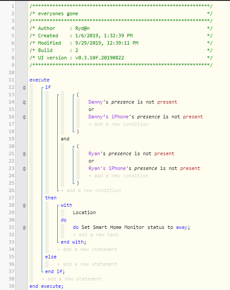Click the reorder handle on line 12
This screenshot has height=290, width=230.
click(x=24, y=88)
